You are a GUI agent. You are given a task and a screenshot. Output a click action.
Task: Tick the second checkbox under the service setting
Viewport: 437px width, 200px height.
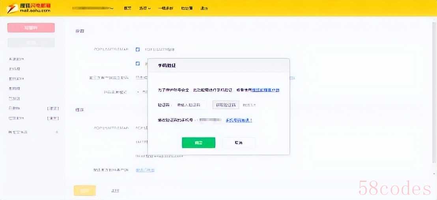click(x=138, y=63)
